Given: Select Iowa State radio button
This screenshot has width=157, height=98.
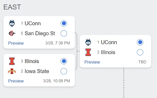Looking at the screenshot, I should coord(64,71).
